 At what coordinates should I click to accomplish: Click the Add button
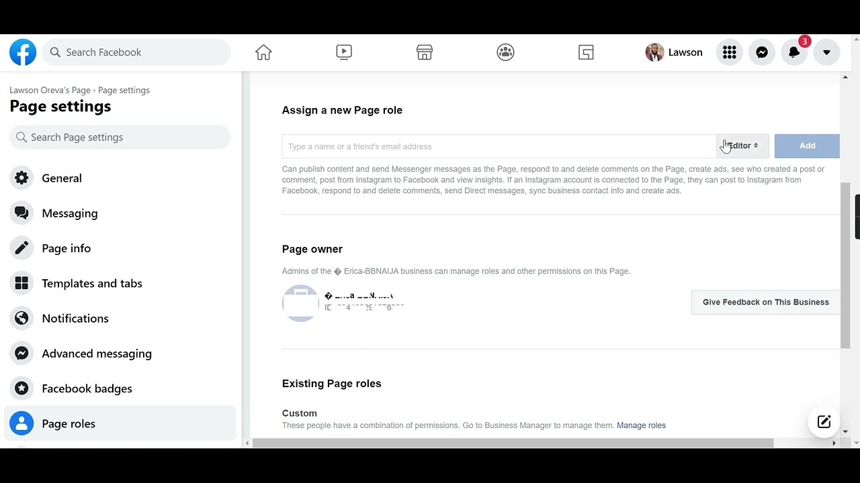pos(807,146)
